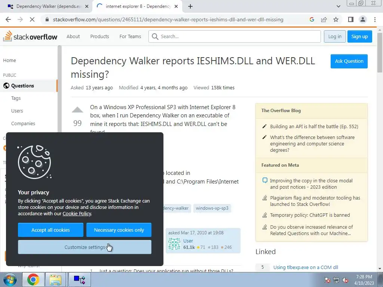This screenshot has height=287, width=383.
Task: Click the globe icon beside Questions
Action: pyautogui.click(x=6, y=86)
